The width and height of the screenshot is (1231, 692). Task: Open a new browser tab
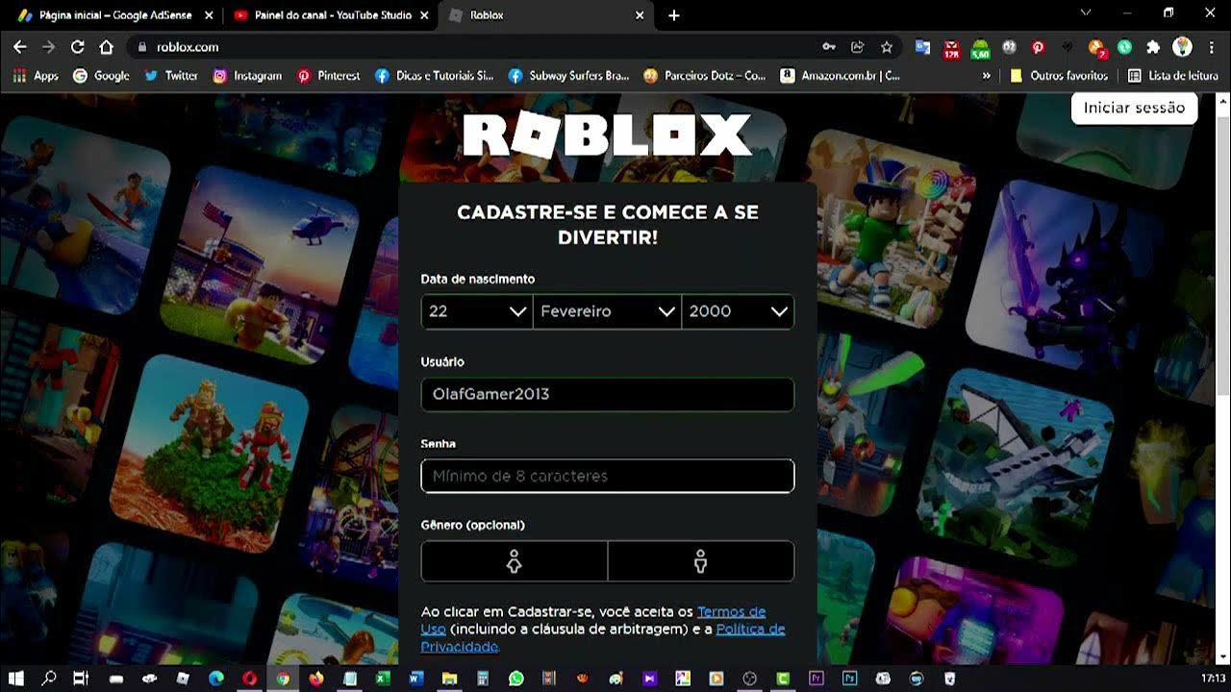[673, 15]
